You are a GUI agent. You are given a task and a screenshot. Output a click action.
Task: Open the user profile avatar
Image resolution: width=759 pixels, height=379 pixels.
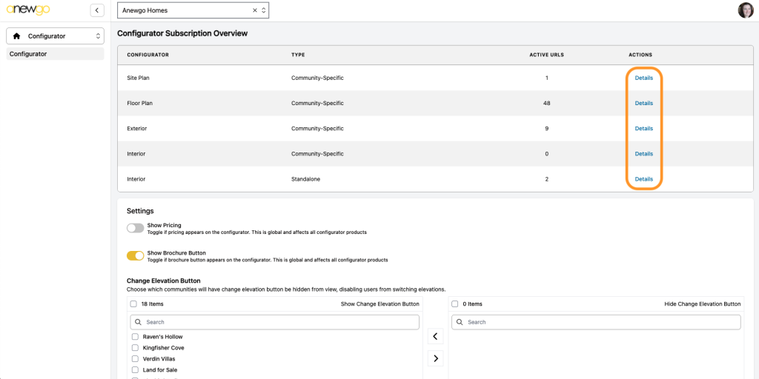coord(746,10)
